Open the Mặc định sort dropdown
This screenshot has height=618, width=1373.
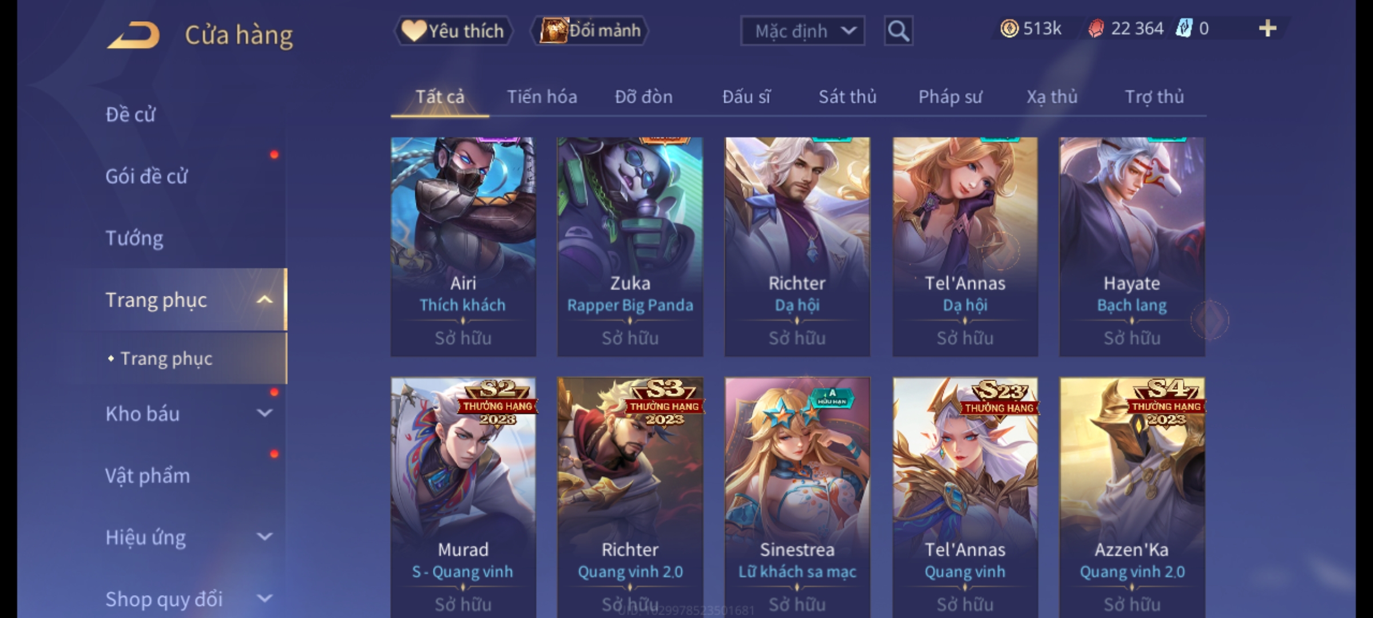[802, 31]
